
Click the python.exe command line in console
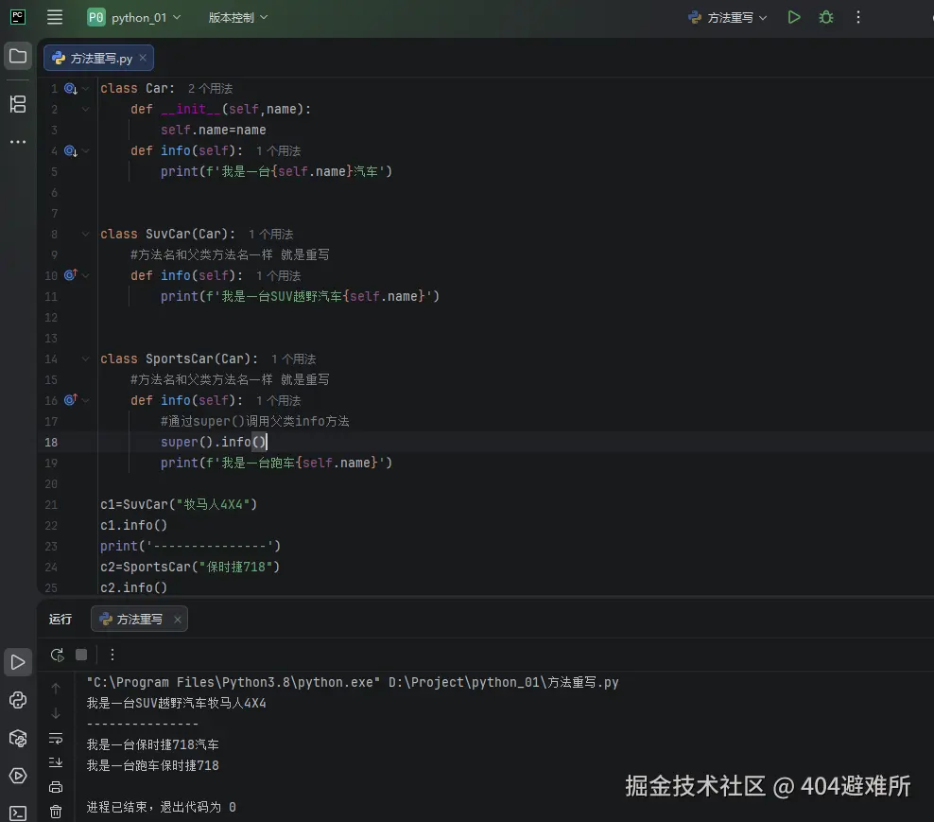[353, 682]
